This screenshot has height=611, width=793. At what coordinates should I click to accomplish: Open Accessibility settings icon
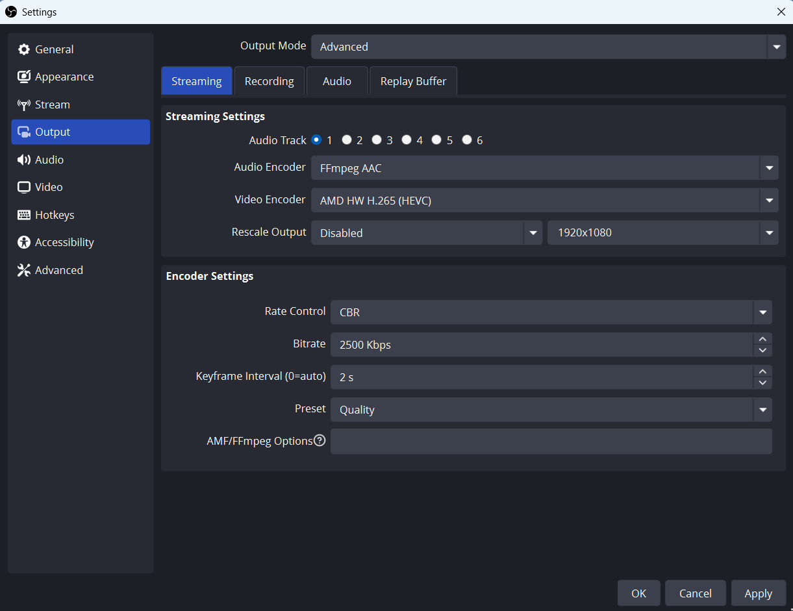tap(24, 242)
